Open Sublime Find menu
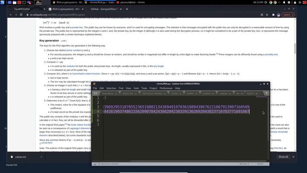 click(x=121, y=88)
